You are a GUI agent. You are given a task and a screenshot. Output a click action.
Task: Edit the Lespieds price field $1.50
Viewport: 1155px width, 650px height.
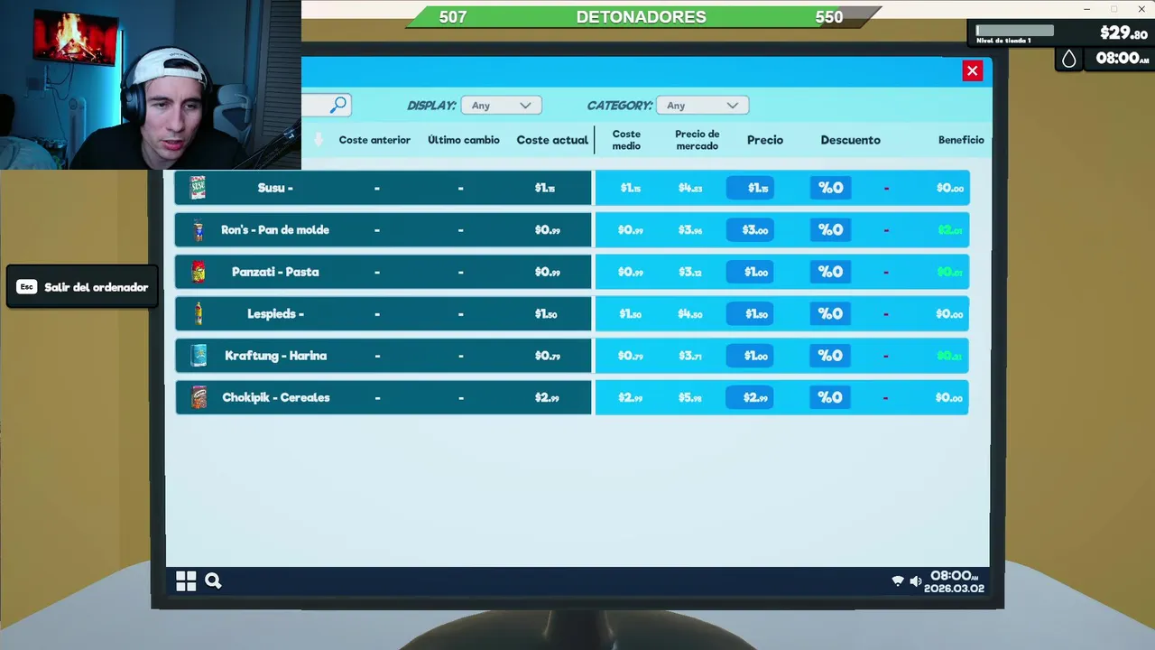point(750,314)
